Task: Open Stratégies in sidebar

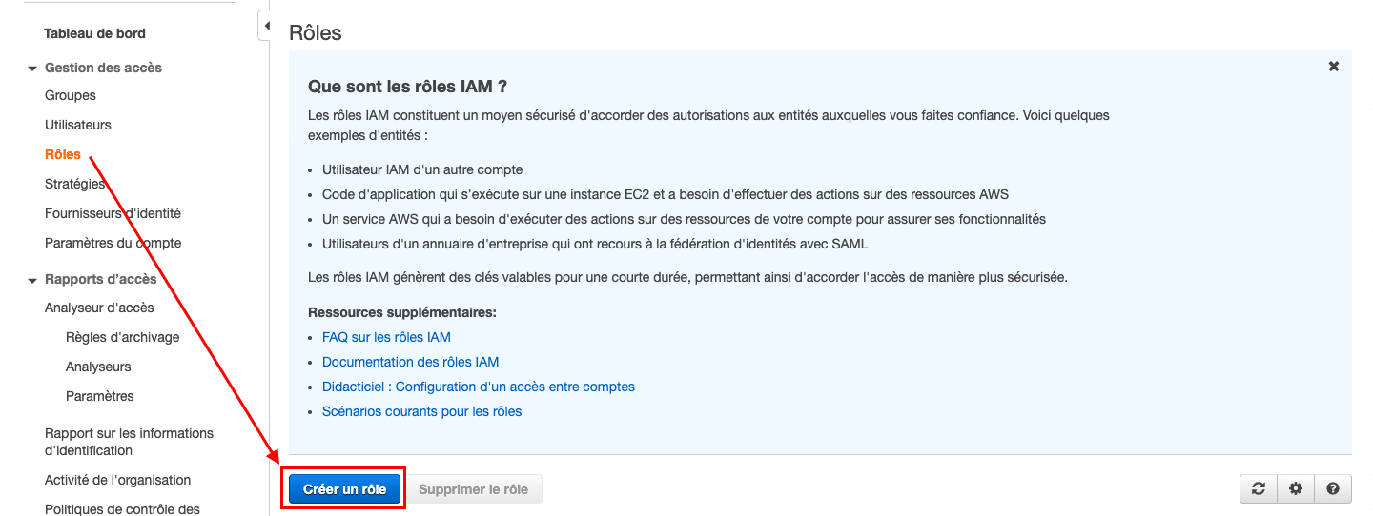Action: [x=74, y=184]
